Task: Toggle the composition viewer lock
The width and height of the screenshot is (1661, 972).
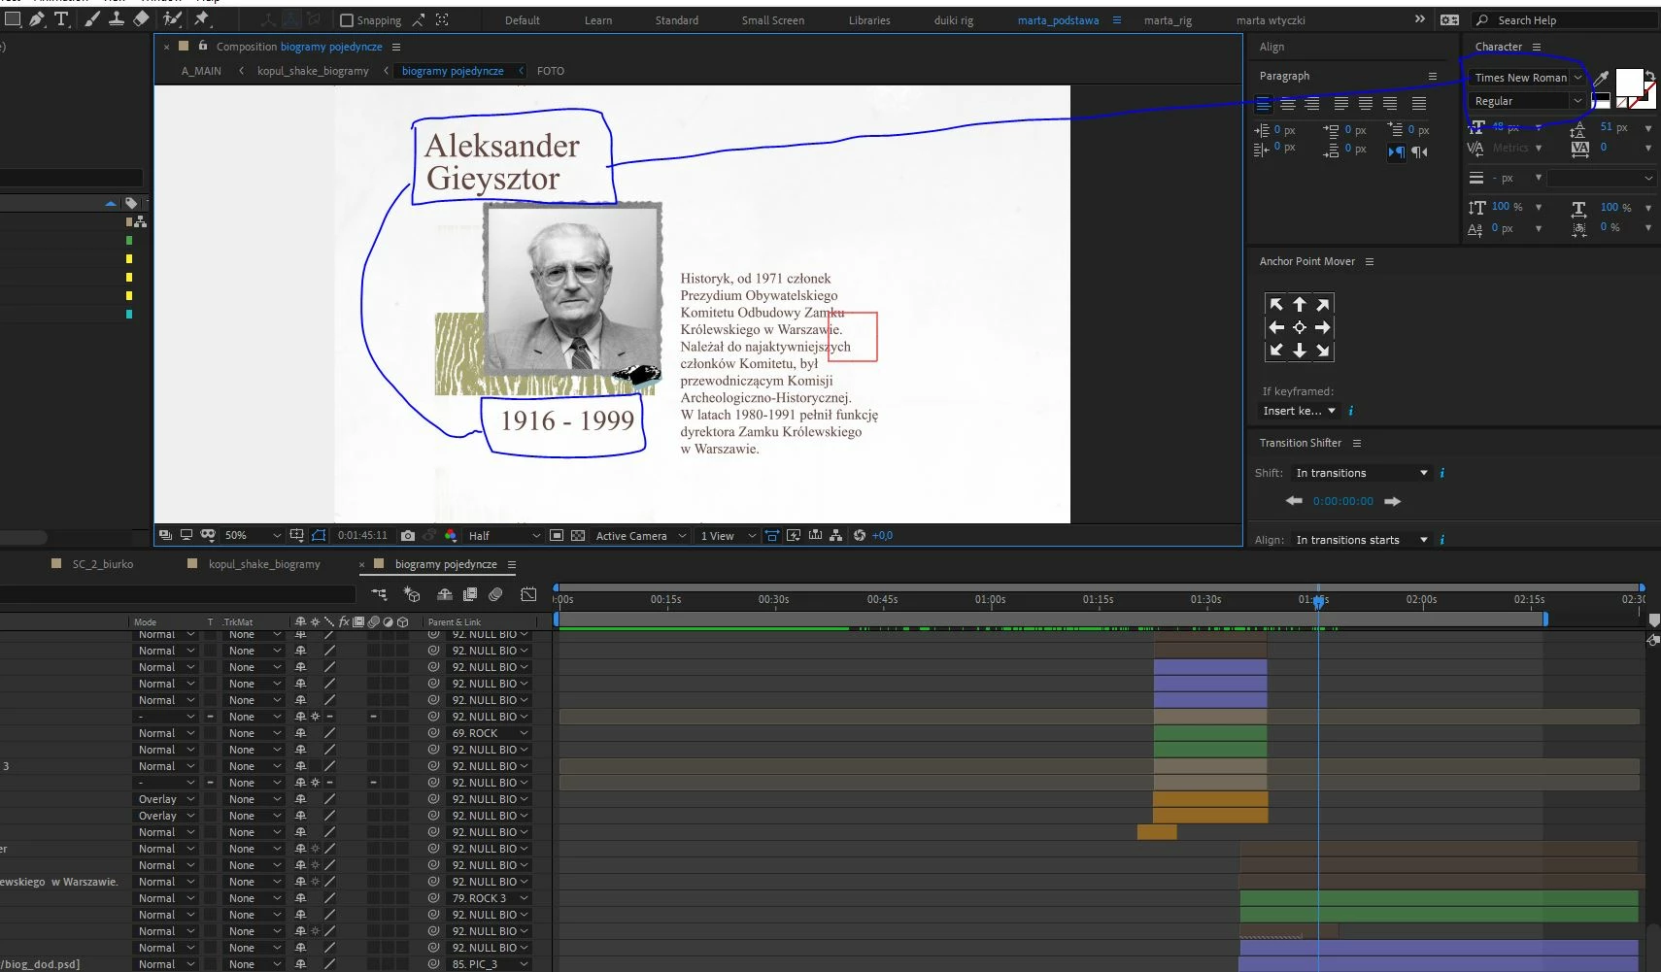Action: point(203,46)
